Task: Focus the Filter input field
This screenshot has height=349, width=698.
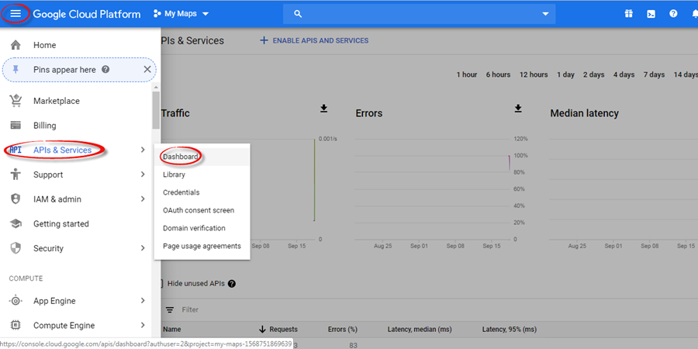Action: click(190, 309)
